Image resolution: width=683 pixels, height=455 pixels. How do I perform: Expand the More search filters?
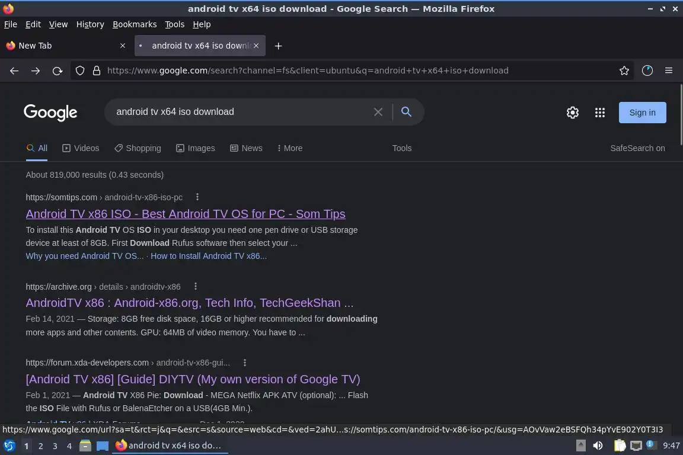[290, 148]
